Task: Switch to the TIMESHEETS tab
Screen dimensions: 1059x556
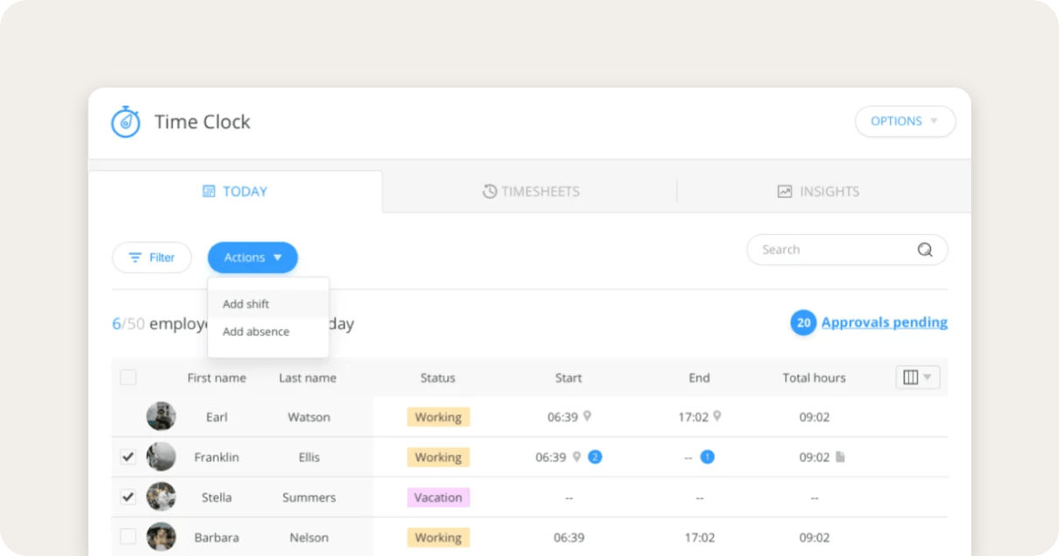Action: (x=530, y=192)
